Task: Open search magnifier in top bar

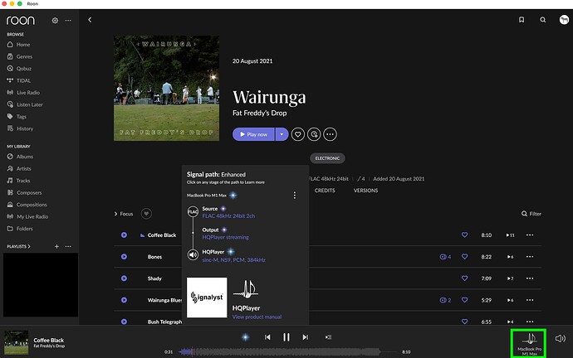Action: point(543,20)
